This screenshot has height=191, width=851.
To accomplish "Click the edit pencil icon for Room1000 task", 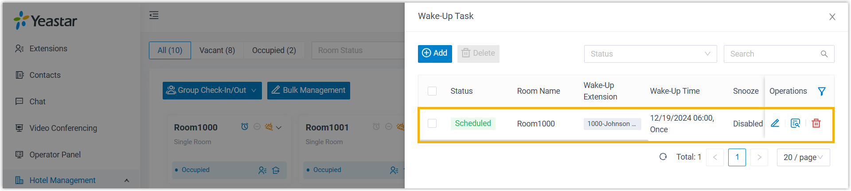I will 775,123.
